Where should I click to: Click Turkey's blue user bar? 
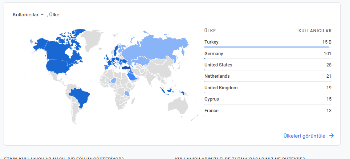[266, 47]
